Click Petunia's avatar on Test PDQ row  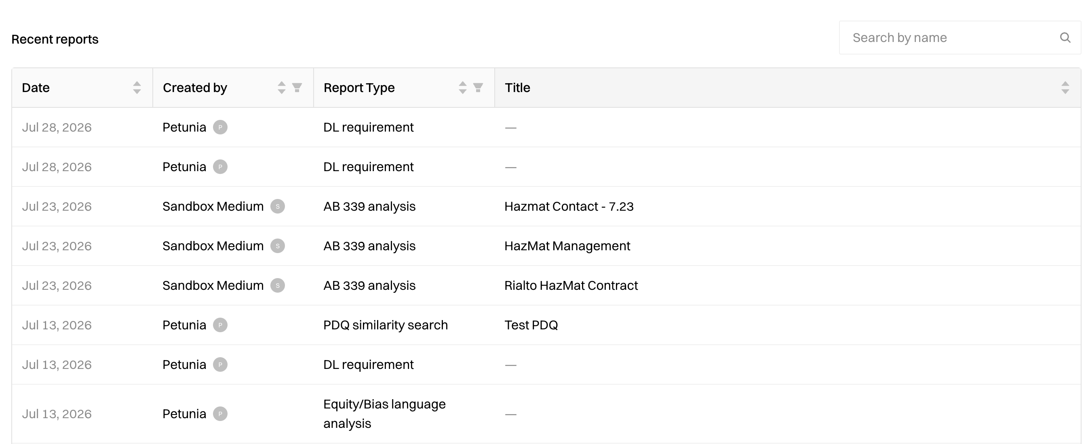[x=220, y=325]
